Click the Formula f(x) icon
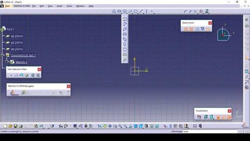Screen dimensions: 250x141 61,126
